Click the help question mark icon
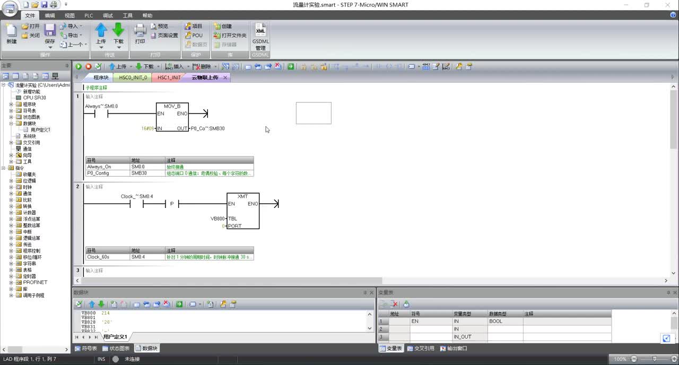 673,15
